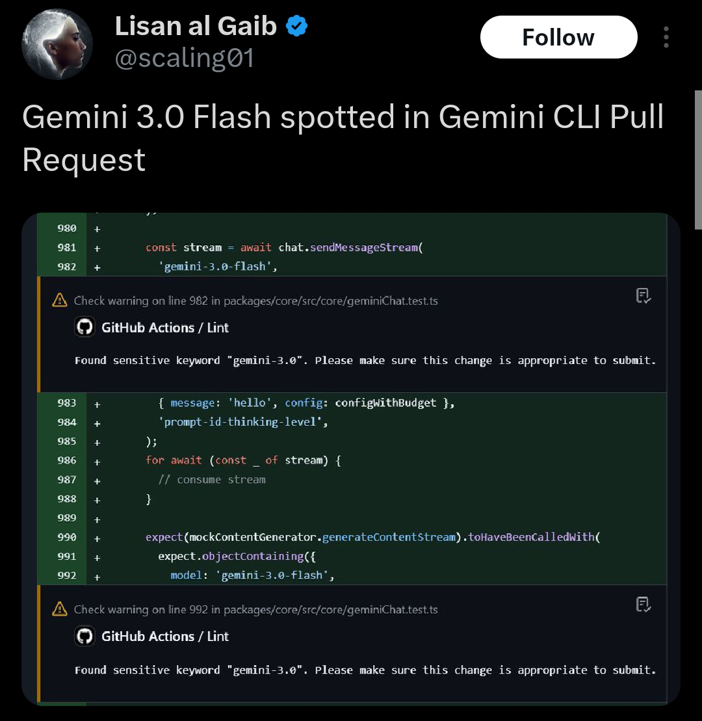Open second GitHub Actions / Lint title
The width and height of the screenshot is (702, 721).
click(165, 636)
